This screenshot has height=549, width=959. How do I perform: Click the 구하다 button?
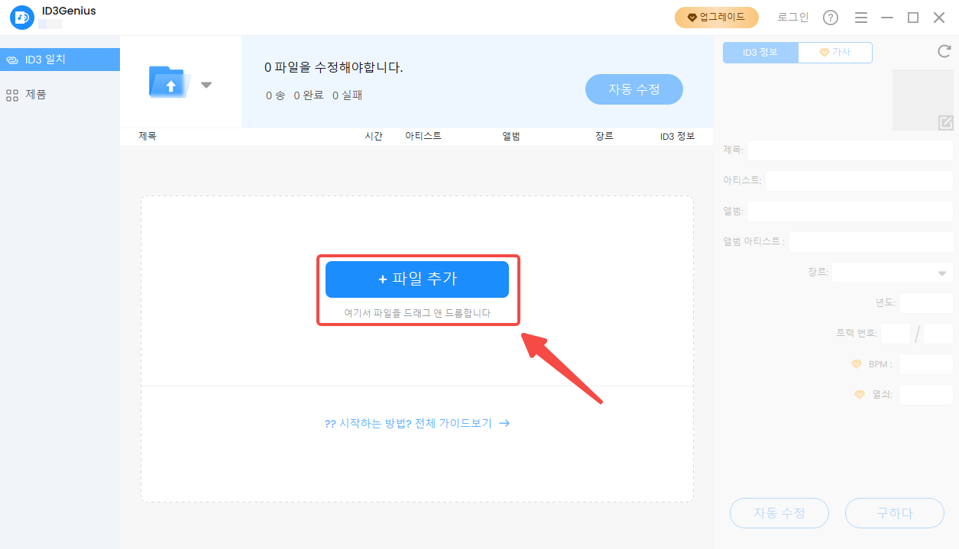coord(895,513)
